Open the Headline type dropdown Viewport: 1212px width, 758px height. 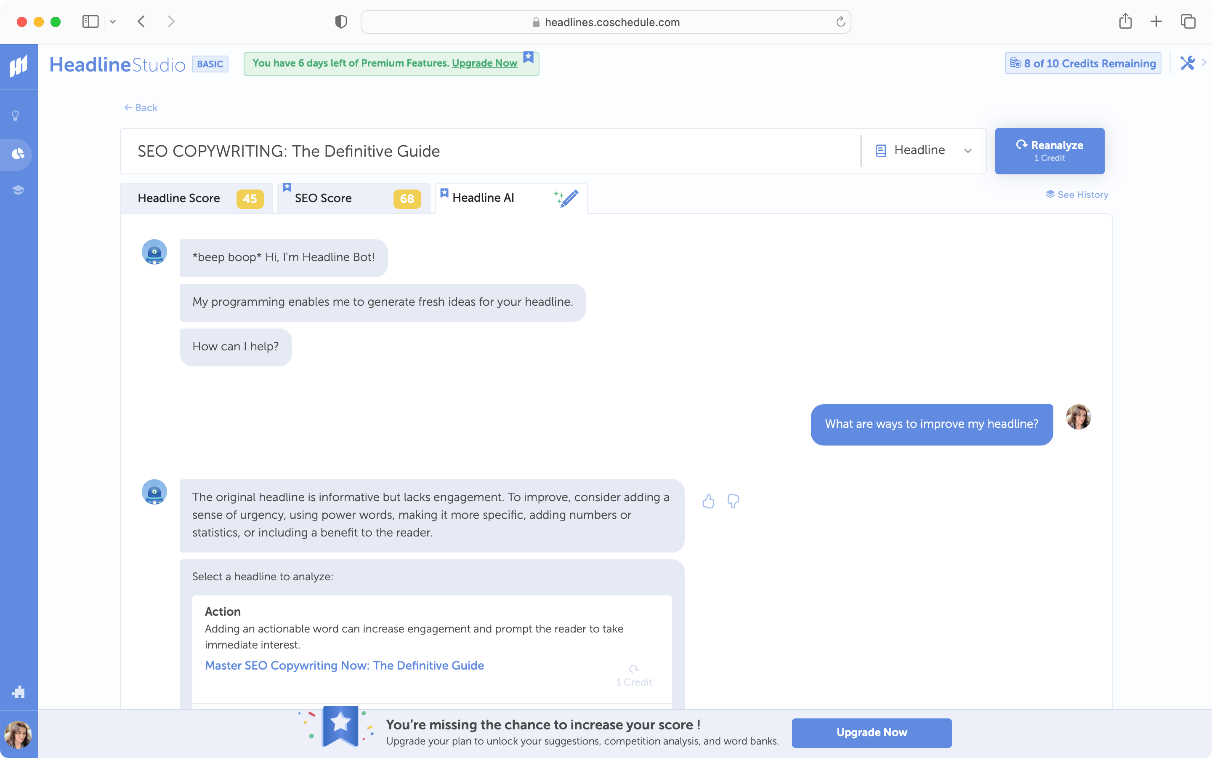(924, 150)
